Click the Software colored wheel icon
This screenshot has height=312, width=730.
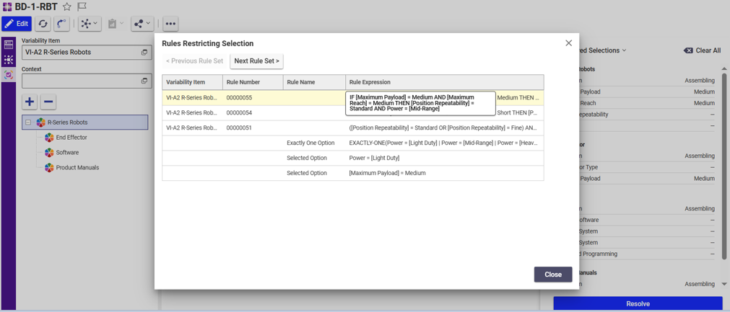[x=49, y=152]
